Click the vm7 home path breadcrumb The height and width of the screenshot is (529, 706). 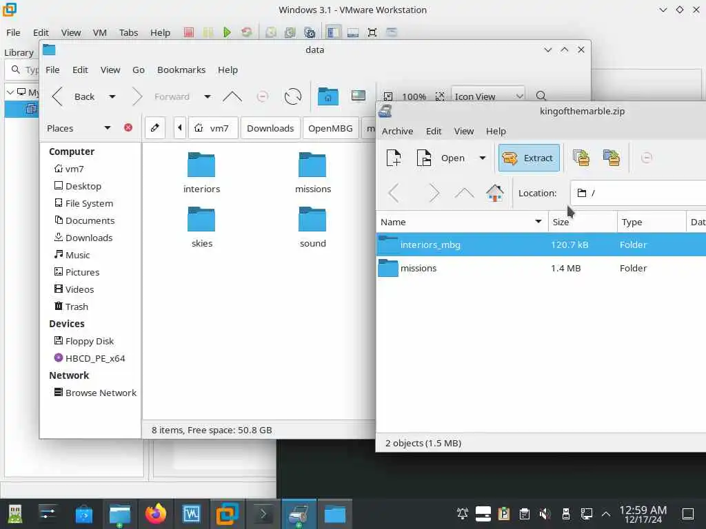tap(212, 128)
